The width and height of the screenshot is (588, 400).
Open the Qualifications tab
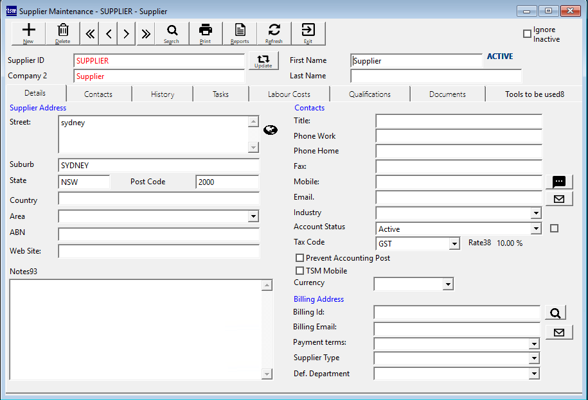[370, 94]
